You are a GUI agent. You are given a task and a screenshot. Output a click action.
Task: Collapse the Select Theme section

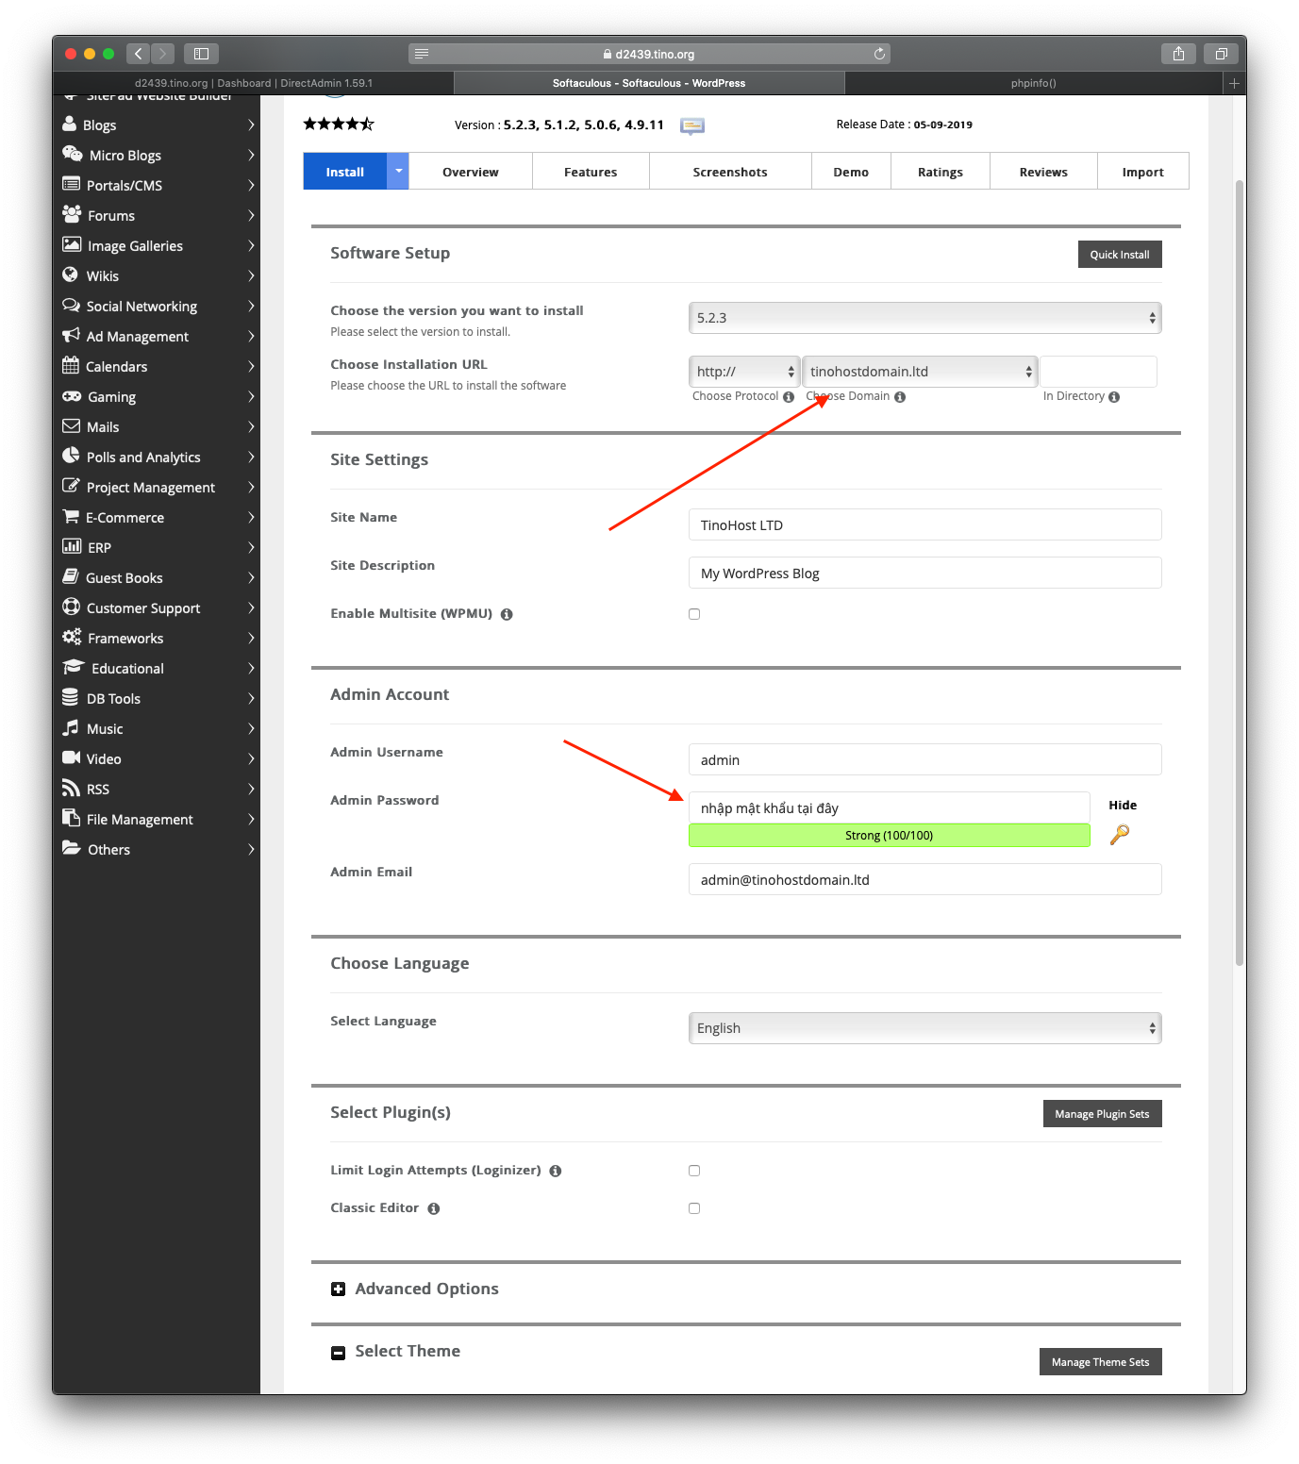tap(338, 1353)
